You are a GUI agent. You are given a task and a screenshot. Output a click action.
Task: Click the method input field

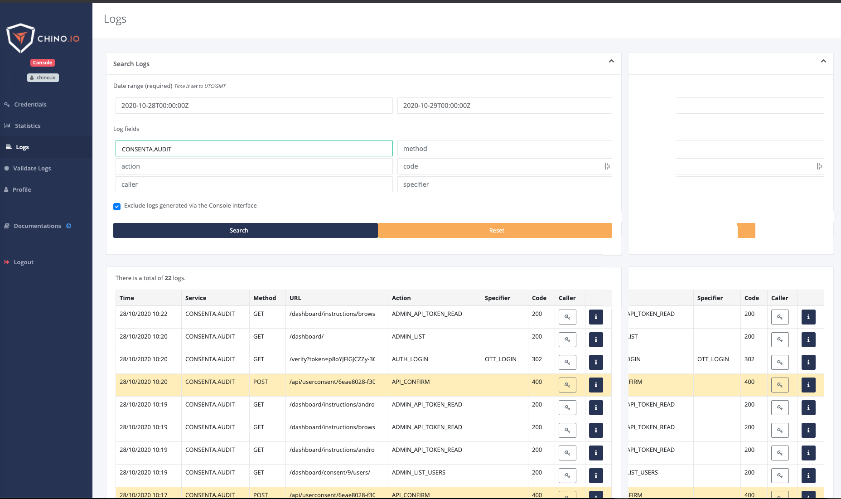pos(505,149)
